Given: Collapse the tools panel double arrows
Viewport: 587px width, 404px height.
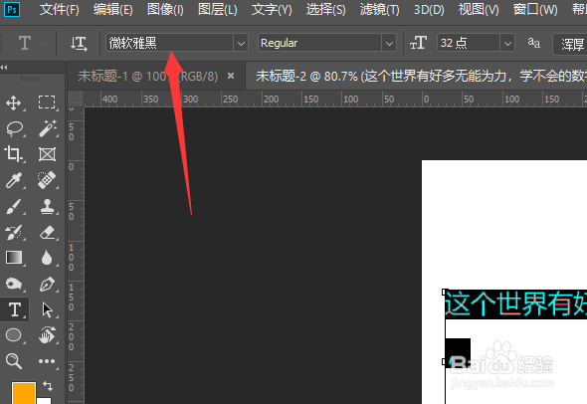Looking at the screenshot, I should (4, 68).
